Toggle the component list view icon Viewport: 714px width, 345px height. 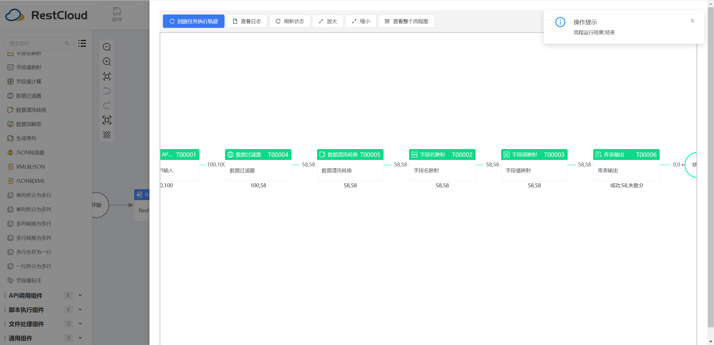click(82, 43)
